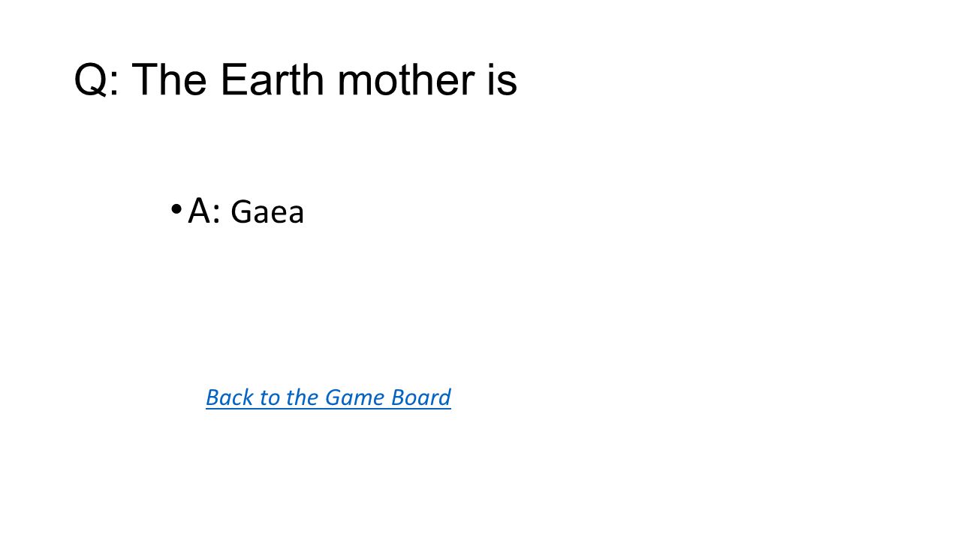Click the word The in the title
Screen dimensions: 961x540
(x=170, y=79)
